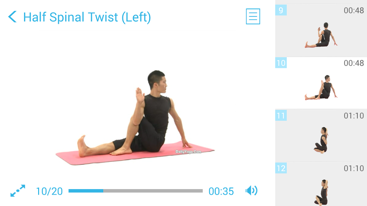
Task: Toggle fullscreen with the expand arrows icon
Action: [18, 191]
